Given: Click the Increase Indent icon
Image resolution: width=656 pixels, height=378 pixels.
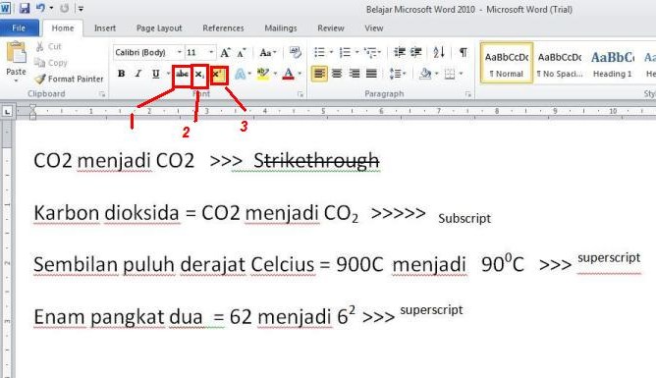Looking at the screenshot, I should [415, 52].
